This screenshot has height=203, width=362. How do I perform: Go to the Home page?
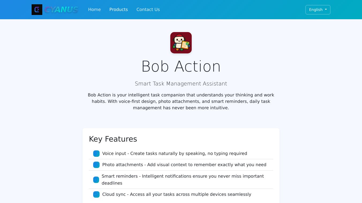(x=95, y=10)
